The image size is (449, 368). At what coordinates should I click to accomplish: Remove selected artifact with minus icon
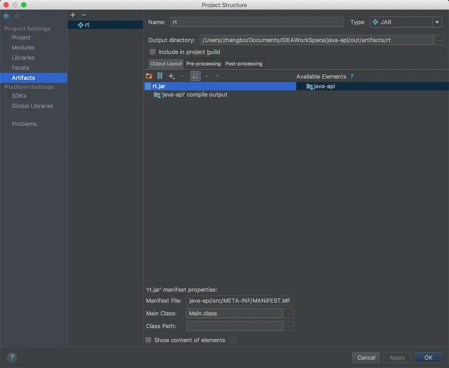[x=84, y=15]
